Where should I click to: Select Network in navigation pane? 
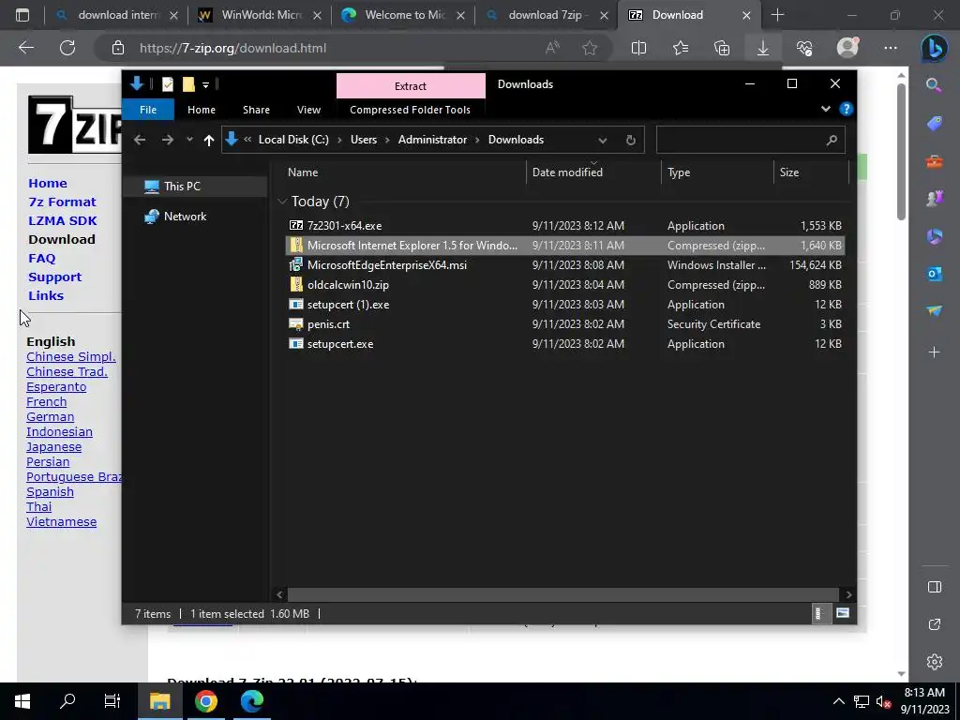click(195, 217)
